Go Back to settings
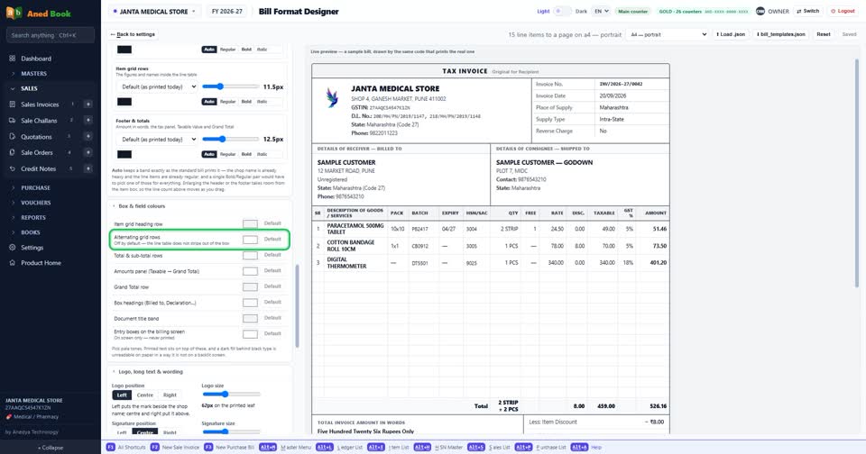This screenshot has width=866, height=454. click(x=133, y=34)
